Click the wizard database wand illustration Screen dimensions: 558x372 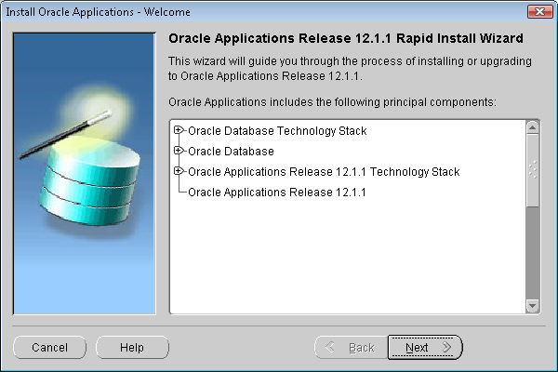[85, 174]
